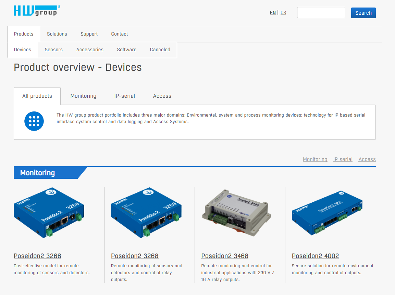Select the Software submenu item
Viewport: 395px width, 295px height.
[x=127, y=50]
